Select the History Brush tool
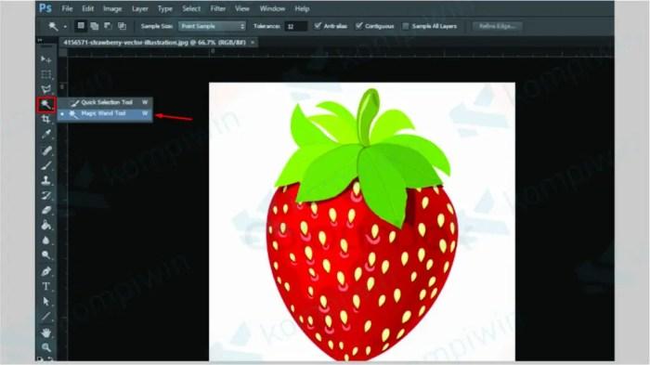Screen dimensions: 650x365 tap(46, 195)
